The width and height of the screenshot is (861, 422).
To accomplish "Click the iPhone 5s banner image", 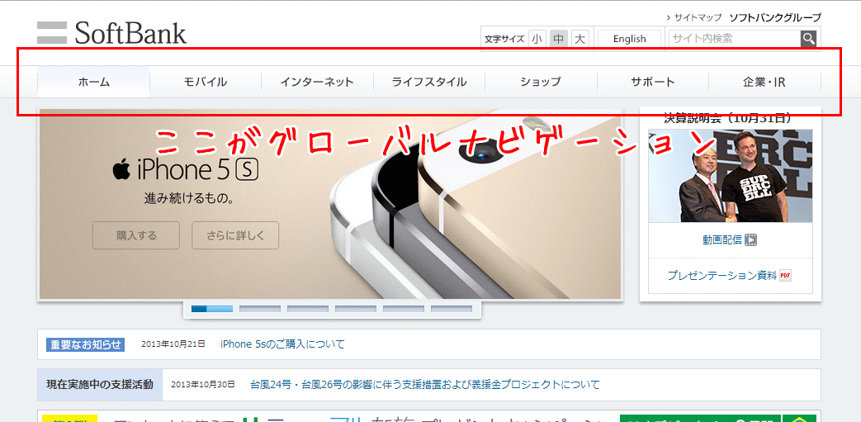I will click(330, 205).
